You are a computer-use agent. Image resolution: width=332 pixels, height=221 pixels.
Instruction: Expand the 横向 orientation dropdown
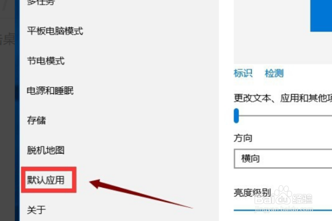(283, 159)
